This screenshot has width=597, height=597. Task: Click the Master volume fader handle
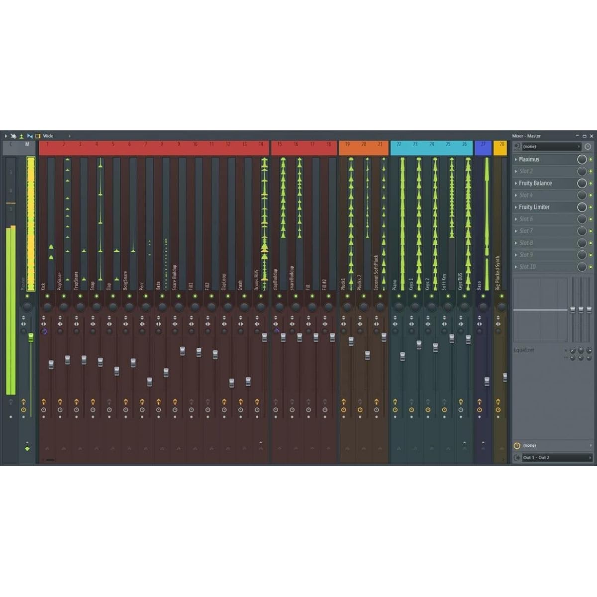pos(31,338)
